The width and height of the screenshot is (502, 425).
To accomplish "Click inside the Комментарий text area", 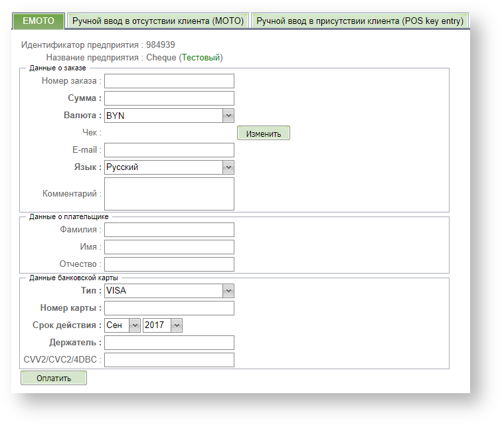I will [x=169, y=194].
